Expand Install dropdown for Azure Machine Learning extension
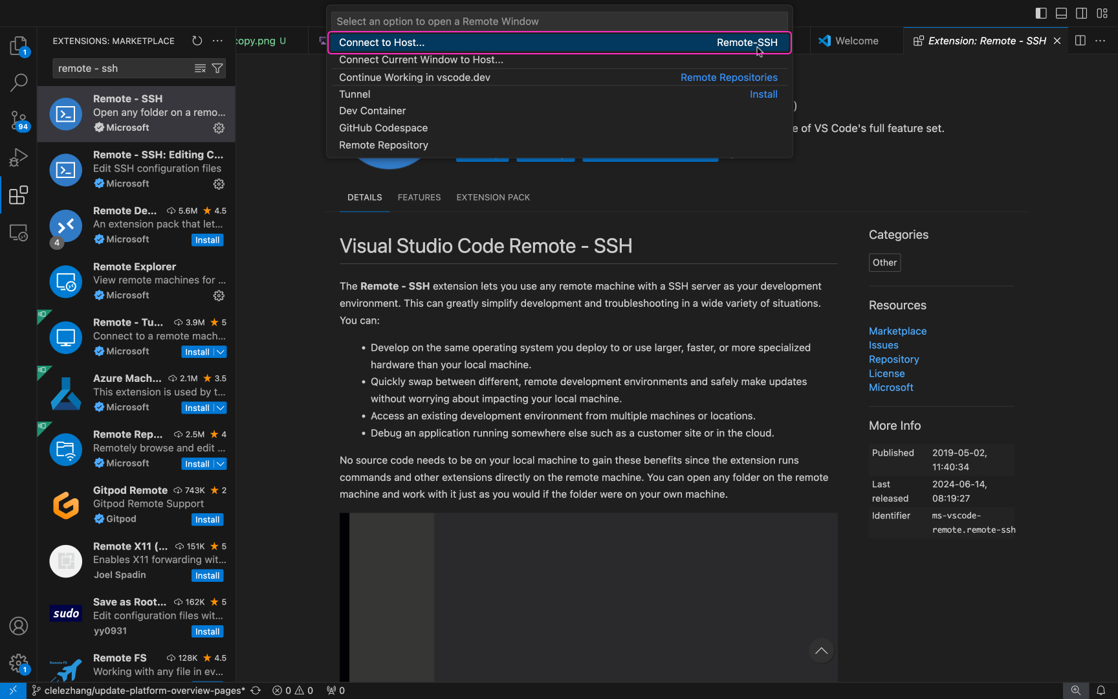 (x=221, y=408)
